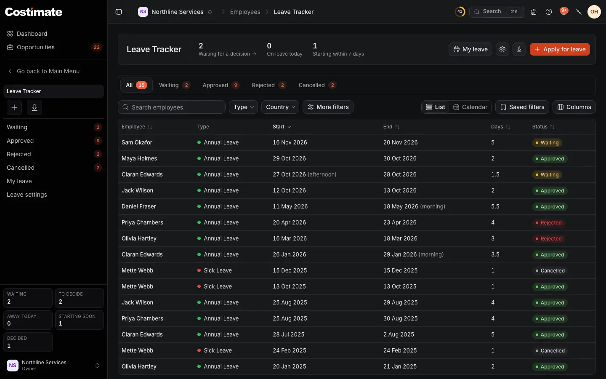The image size is (606, 379).
Task: Click the download icon beside Apply for leave
Action: (x=519, y=49)
